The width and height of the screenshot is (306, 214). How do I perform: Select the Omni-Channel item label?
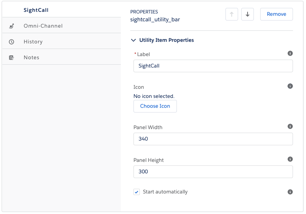[x=43, y=26]
